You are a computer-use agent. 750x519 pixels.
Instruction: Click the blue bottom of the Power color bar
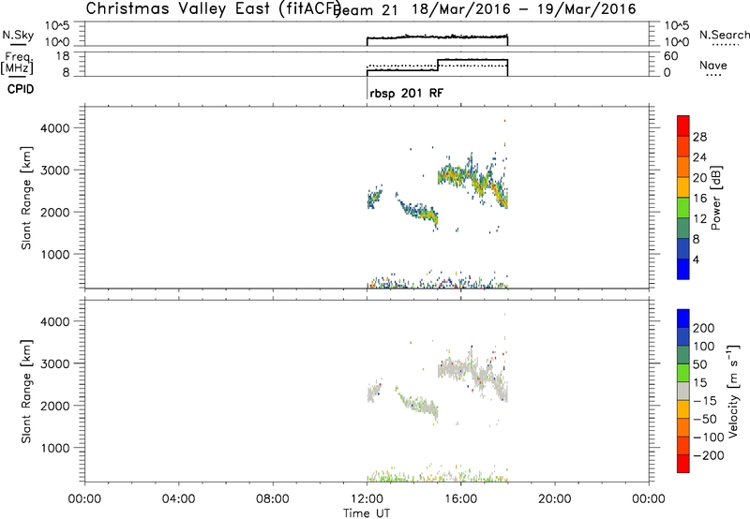tap(683, 269)
